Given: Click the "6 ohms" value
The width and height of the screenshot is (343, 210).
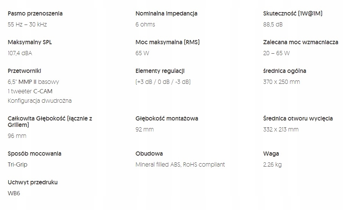Looking at the screenshot, I should click(145, 25).
